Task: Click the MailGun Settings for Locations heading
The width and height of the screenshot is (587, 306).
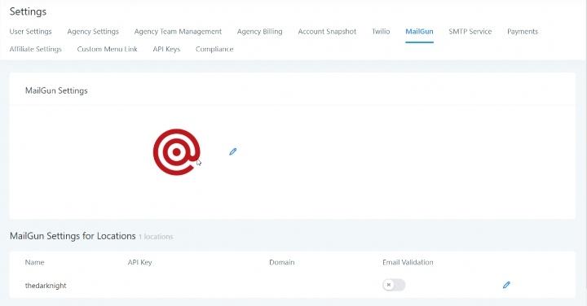Action: coord(73,236)
